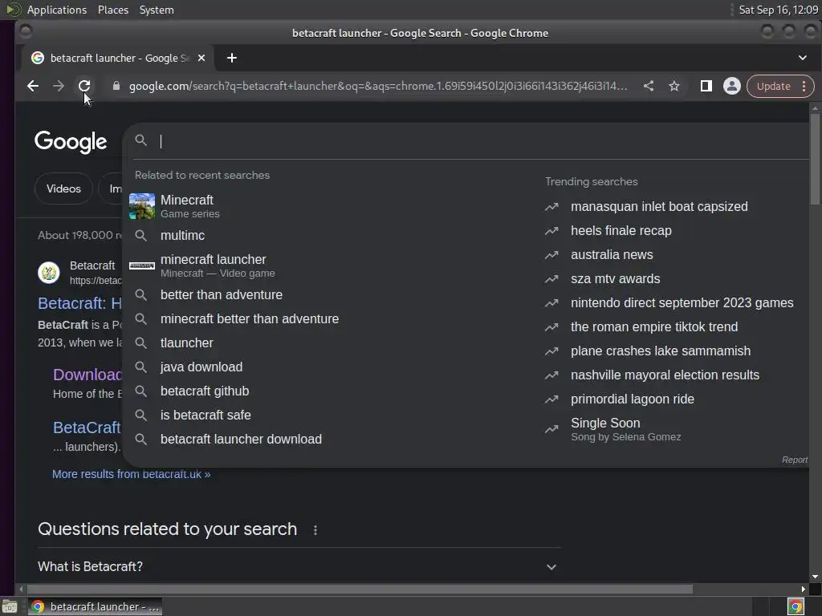The image size is (822, 616).
Task: Open a new browser tab
Action: tap(232, 58)
